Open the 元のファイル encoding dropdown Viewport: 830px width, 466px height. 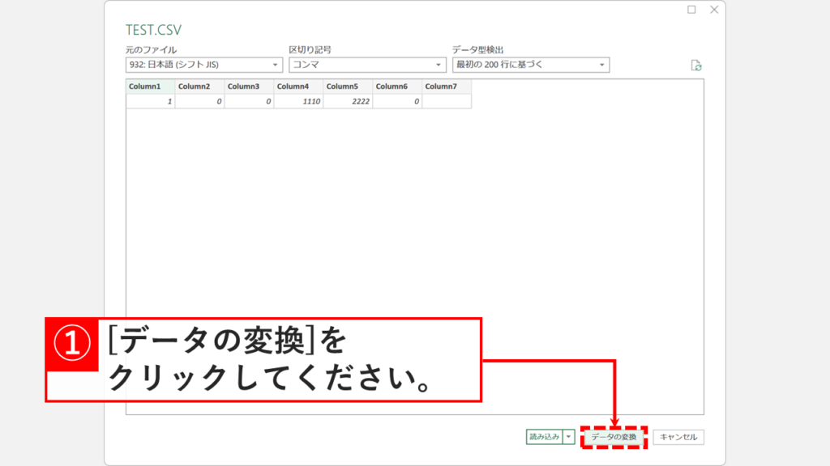click(273, 65)
